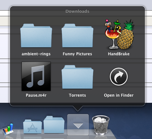Click the Pause.m4r file name
The width and height of the screenshot is (152, 139).
tap(36, 95)
